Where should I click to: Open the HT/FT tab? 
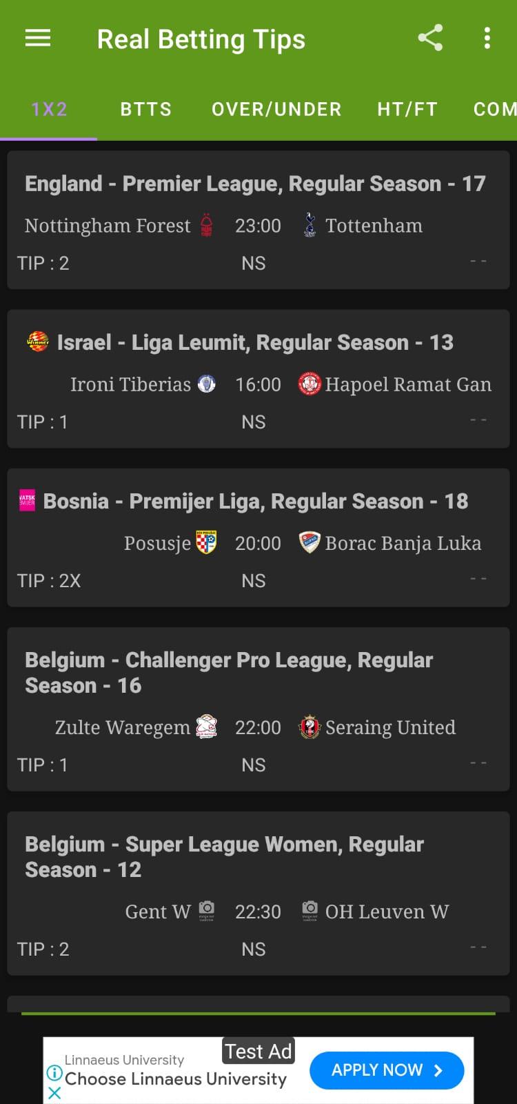407,109
